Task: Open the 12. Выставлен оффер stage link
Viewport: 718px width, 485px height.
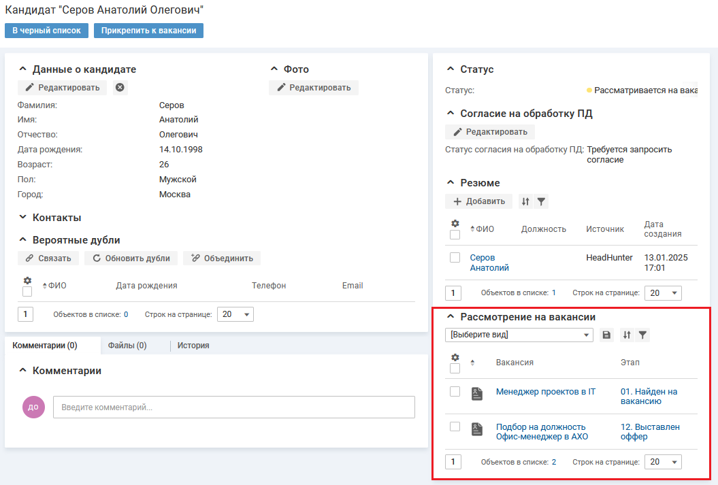Action: click(650, 432)
